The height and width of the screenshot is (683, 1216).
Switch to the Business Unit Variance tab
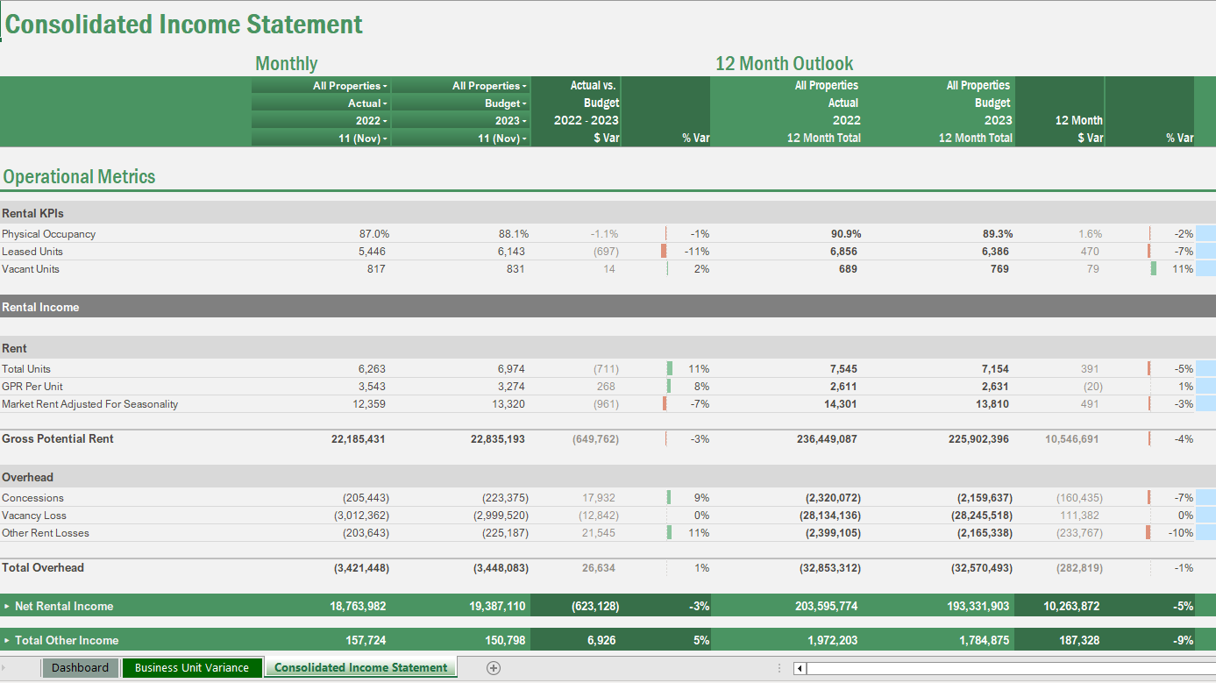pos(192,667)
